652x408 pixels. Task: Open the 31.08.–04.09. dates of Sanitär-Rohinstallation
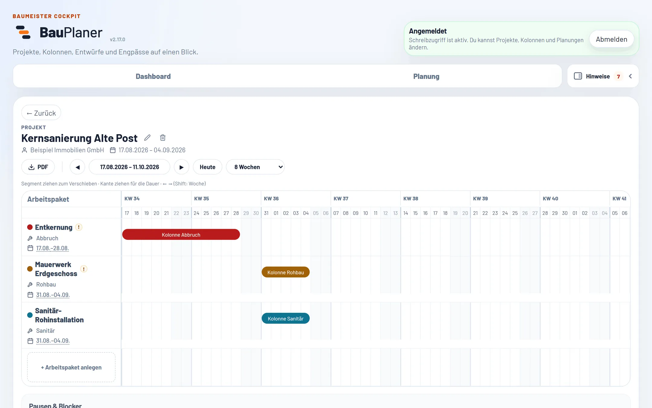point(53,341)
